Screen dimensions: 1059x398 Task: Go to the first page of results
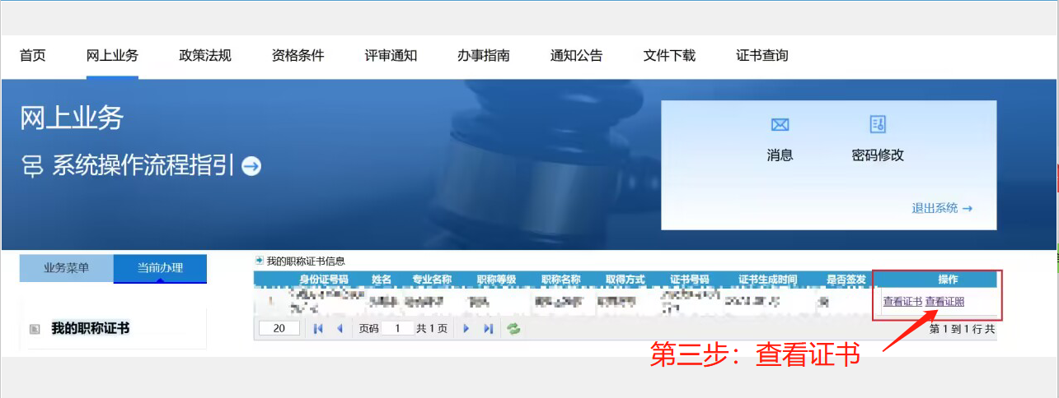[x=318, y=329]
